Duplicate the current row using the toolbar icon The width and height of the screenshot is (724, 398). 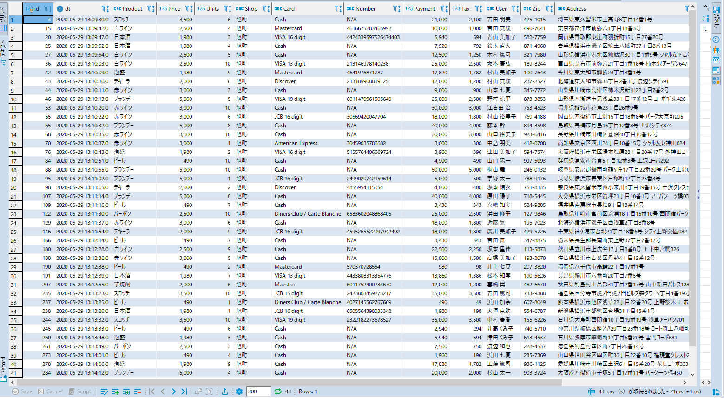click(x=126, y=391)
